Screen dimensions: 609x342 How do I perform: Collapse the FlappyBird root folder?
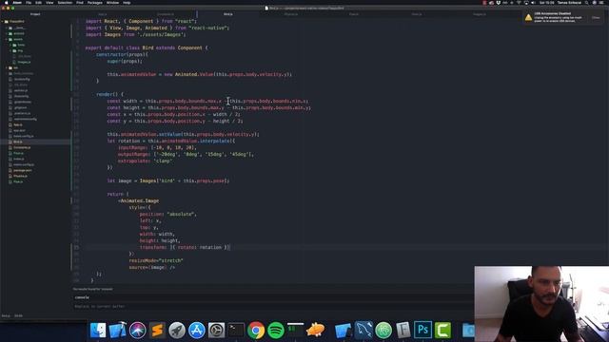[3, 22]
